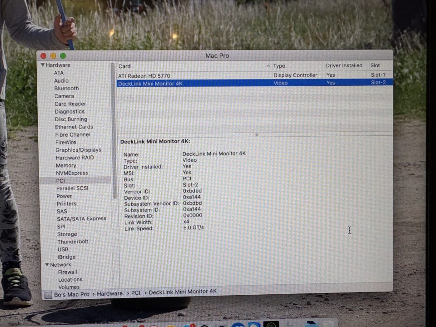436x327 pixels.
Task: Select SPI in the sidebar
Action: (x=61, y=227)
